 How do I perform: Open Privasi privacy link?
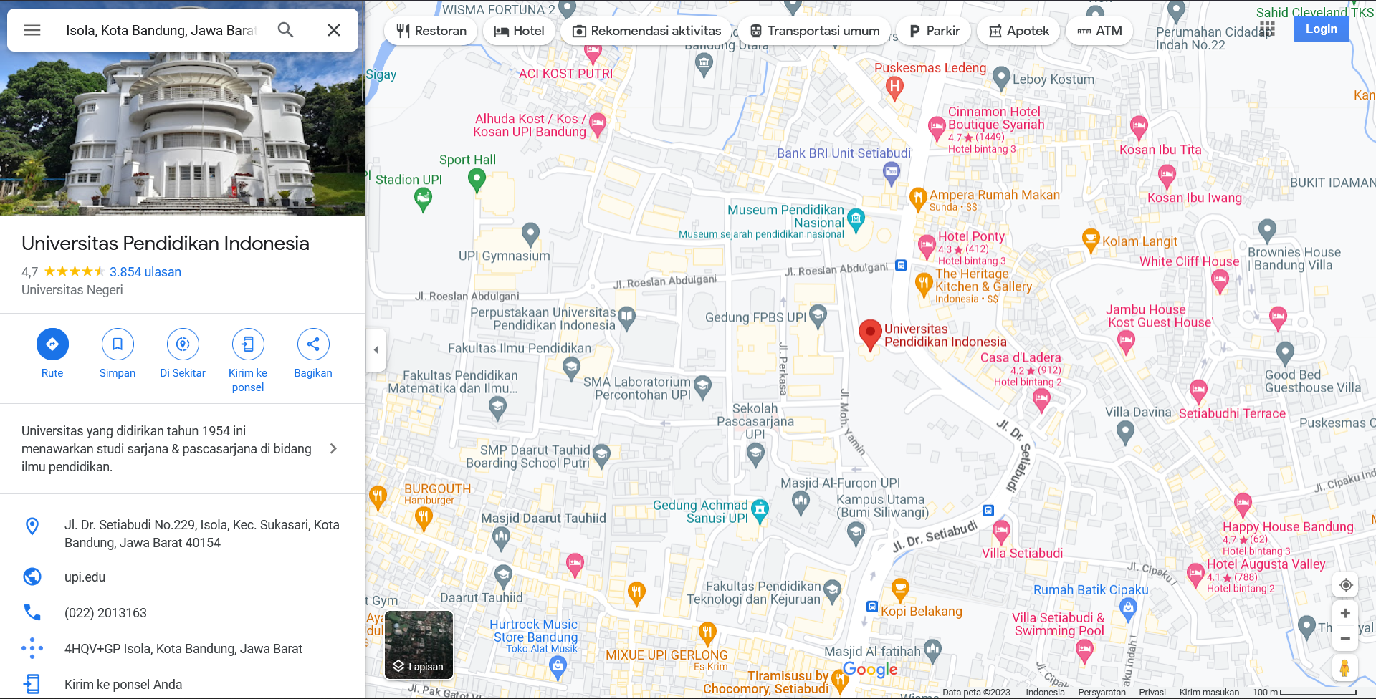(1152, 693)
